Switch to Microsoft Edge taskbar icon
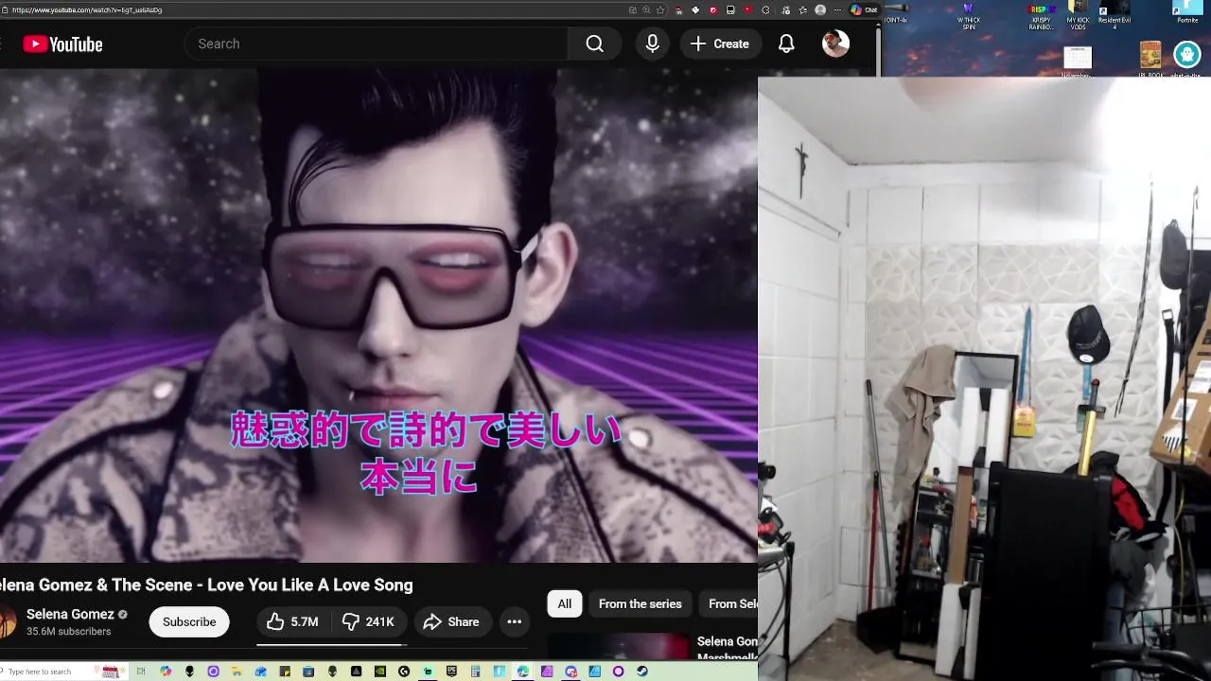The width and height of the screenshot is (1211, 681). pos(522,672)
